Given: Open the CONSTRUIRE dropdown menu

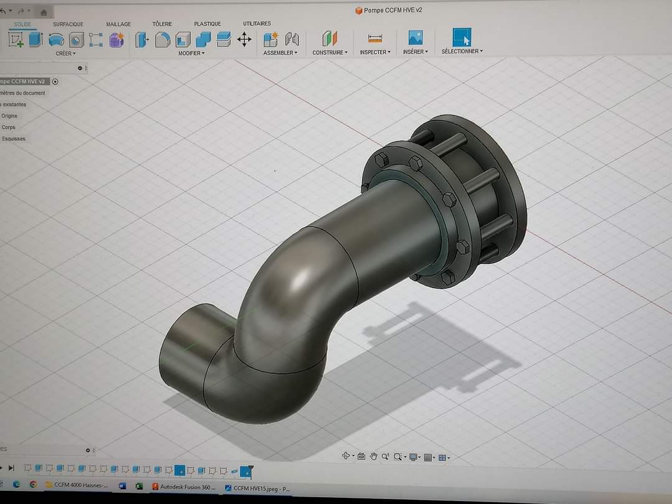Looking at the screenshot, I should [330, 52].
